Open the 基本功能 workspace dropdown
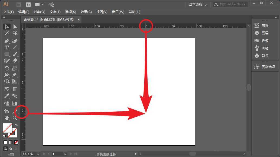 coord(198,5)
